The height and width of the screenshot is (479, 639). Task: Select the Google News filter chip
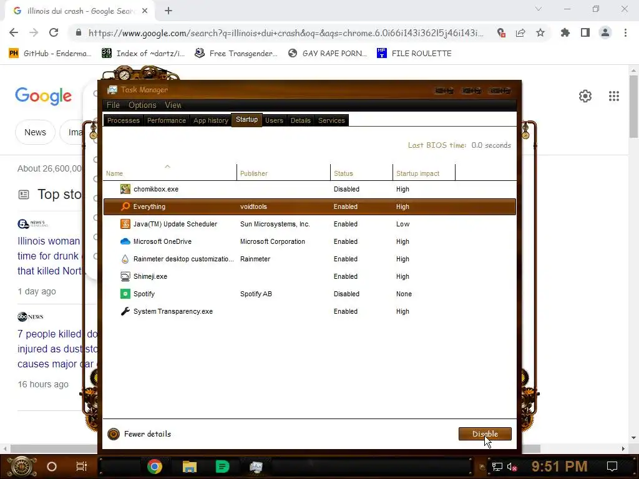(35, 132)
